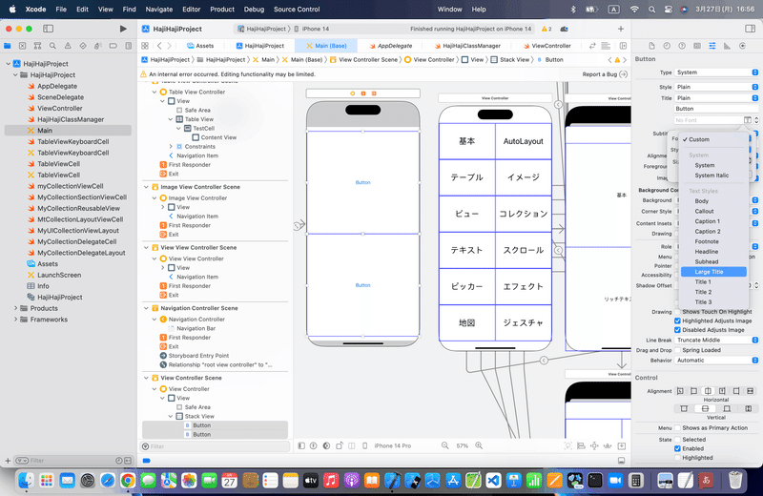Toggle the navigator sidebar icon
This screenshot has height=496, width=763.
(x=49, y=29)
